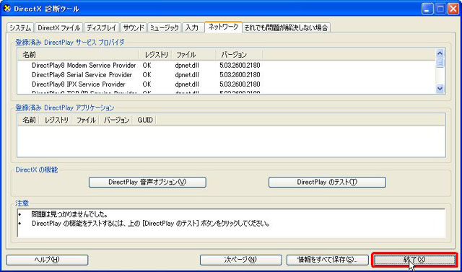Click dpnet.dll in the Serial provider row
Viewport: 462px width, 272px height.
pos(187,75)
